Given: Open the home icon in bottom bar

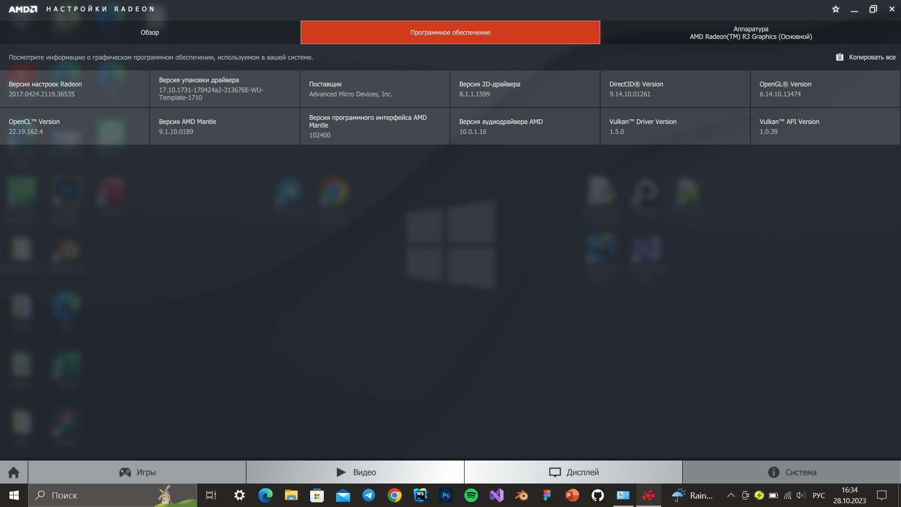Looking at the screenshot, I should [14, 472].
